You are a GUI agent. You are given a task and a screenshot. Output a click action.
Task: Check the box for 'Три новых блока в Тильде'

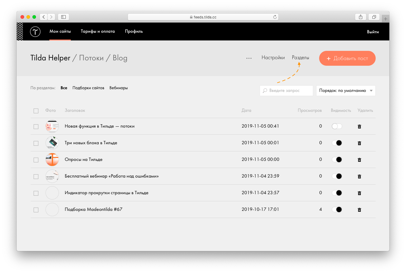(36, 143)
